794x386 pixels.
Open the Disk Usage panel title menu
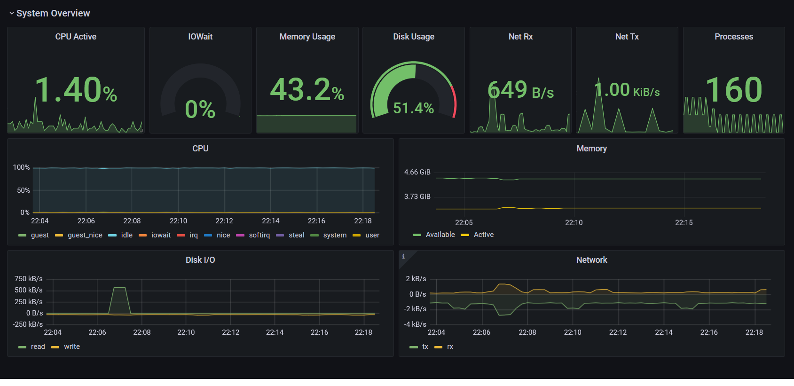point(414,37)
